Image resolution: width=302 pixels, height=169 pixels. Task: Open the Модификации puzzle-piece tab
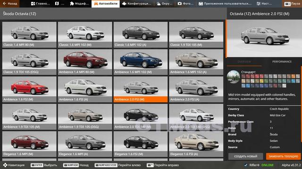click(x=79, y=4)
